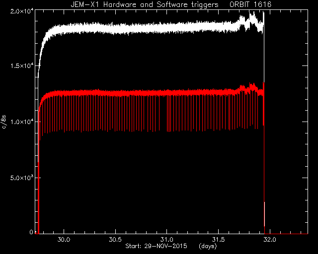Click the 32.0 x-axis tick label
This screenshot has height=254, width=318.
pyautogui.click(x=270, y=240)
